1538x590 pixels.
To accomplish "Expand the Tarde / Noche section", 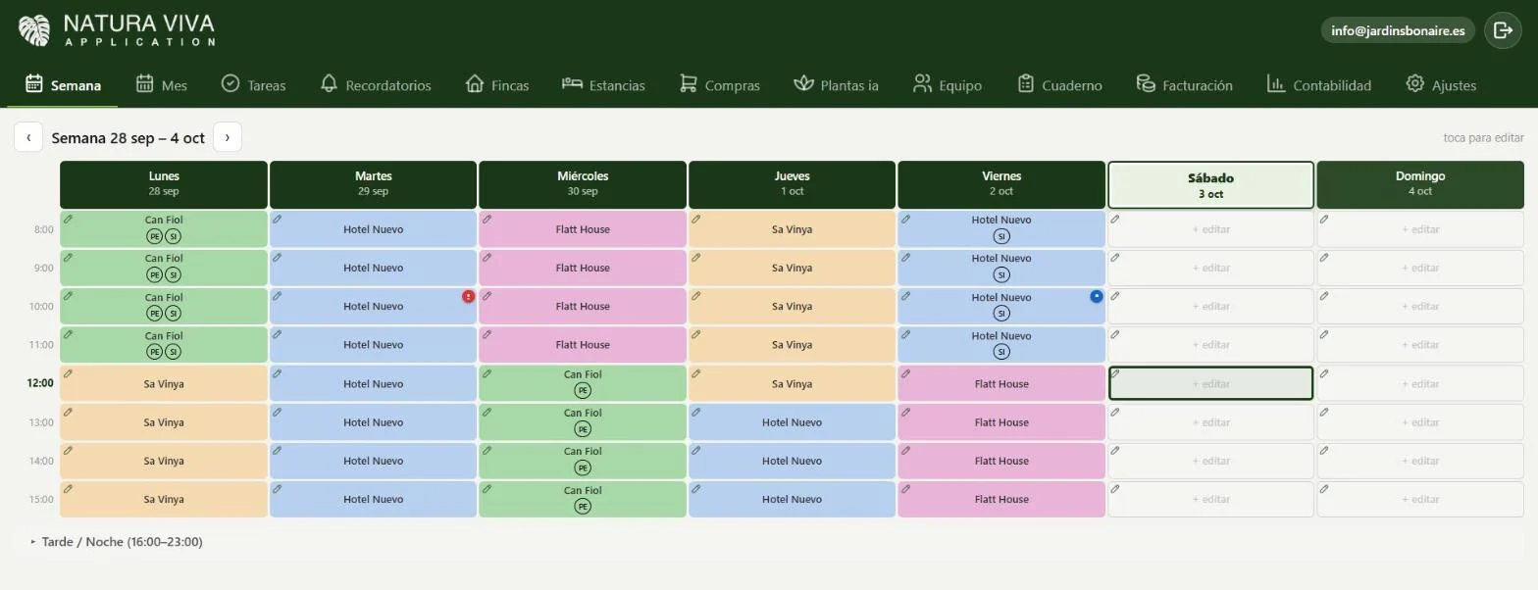I will [x=116, y=542].
